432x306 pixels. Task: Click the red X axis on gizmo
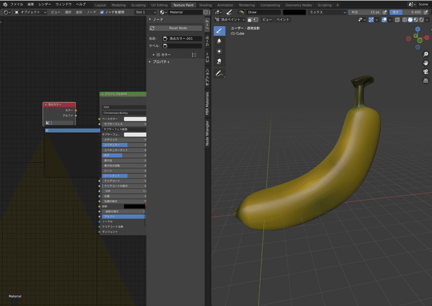(x=427, y=37)
